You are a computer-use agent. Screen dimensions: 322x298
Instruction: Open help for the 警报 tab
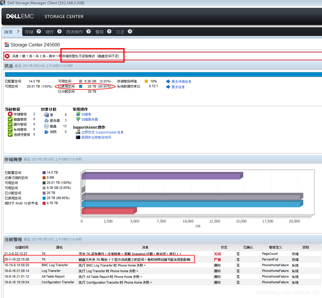(109, 31)
